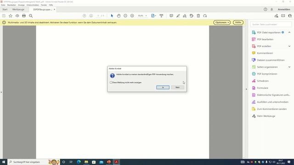
Task: Print the document icon
Action: tap(24, 16)
